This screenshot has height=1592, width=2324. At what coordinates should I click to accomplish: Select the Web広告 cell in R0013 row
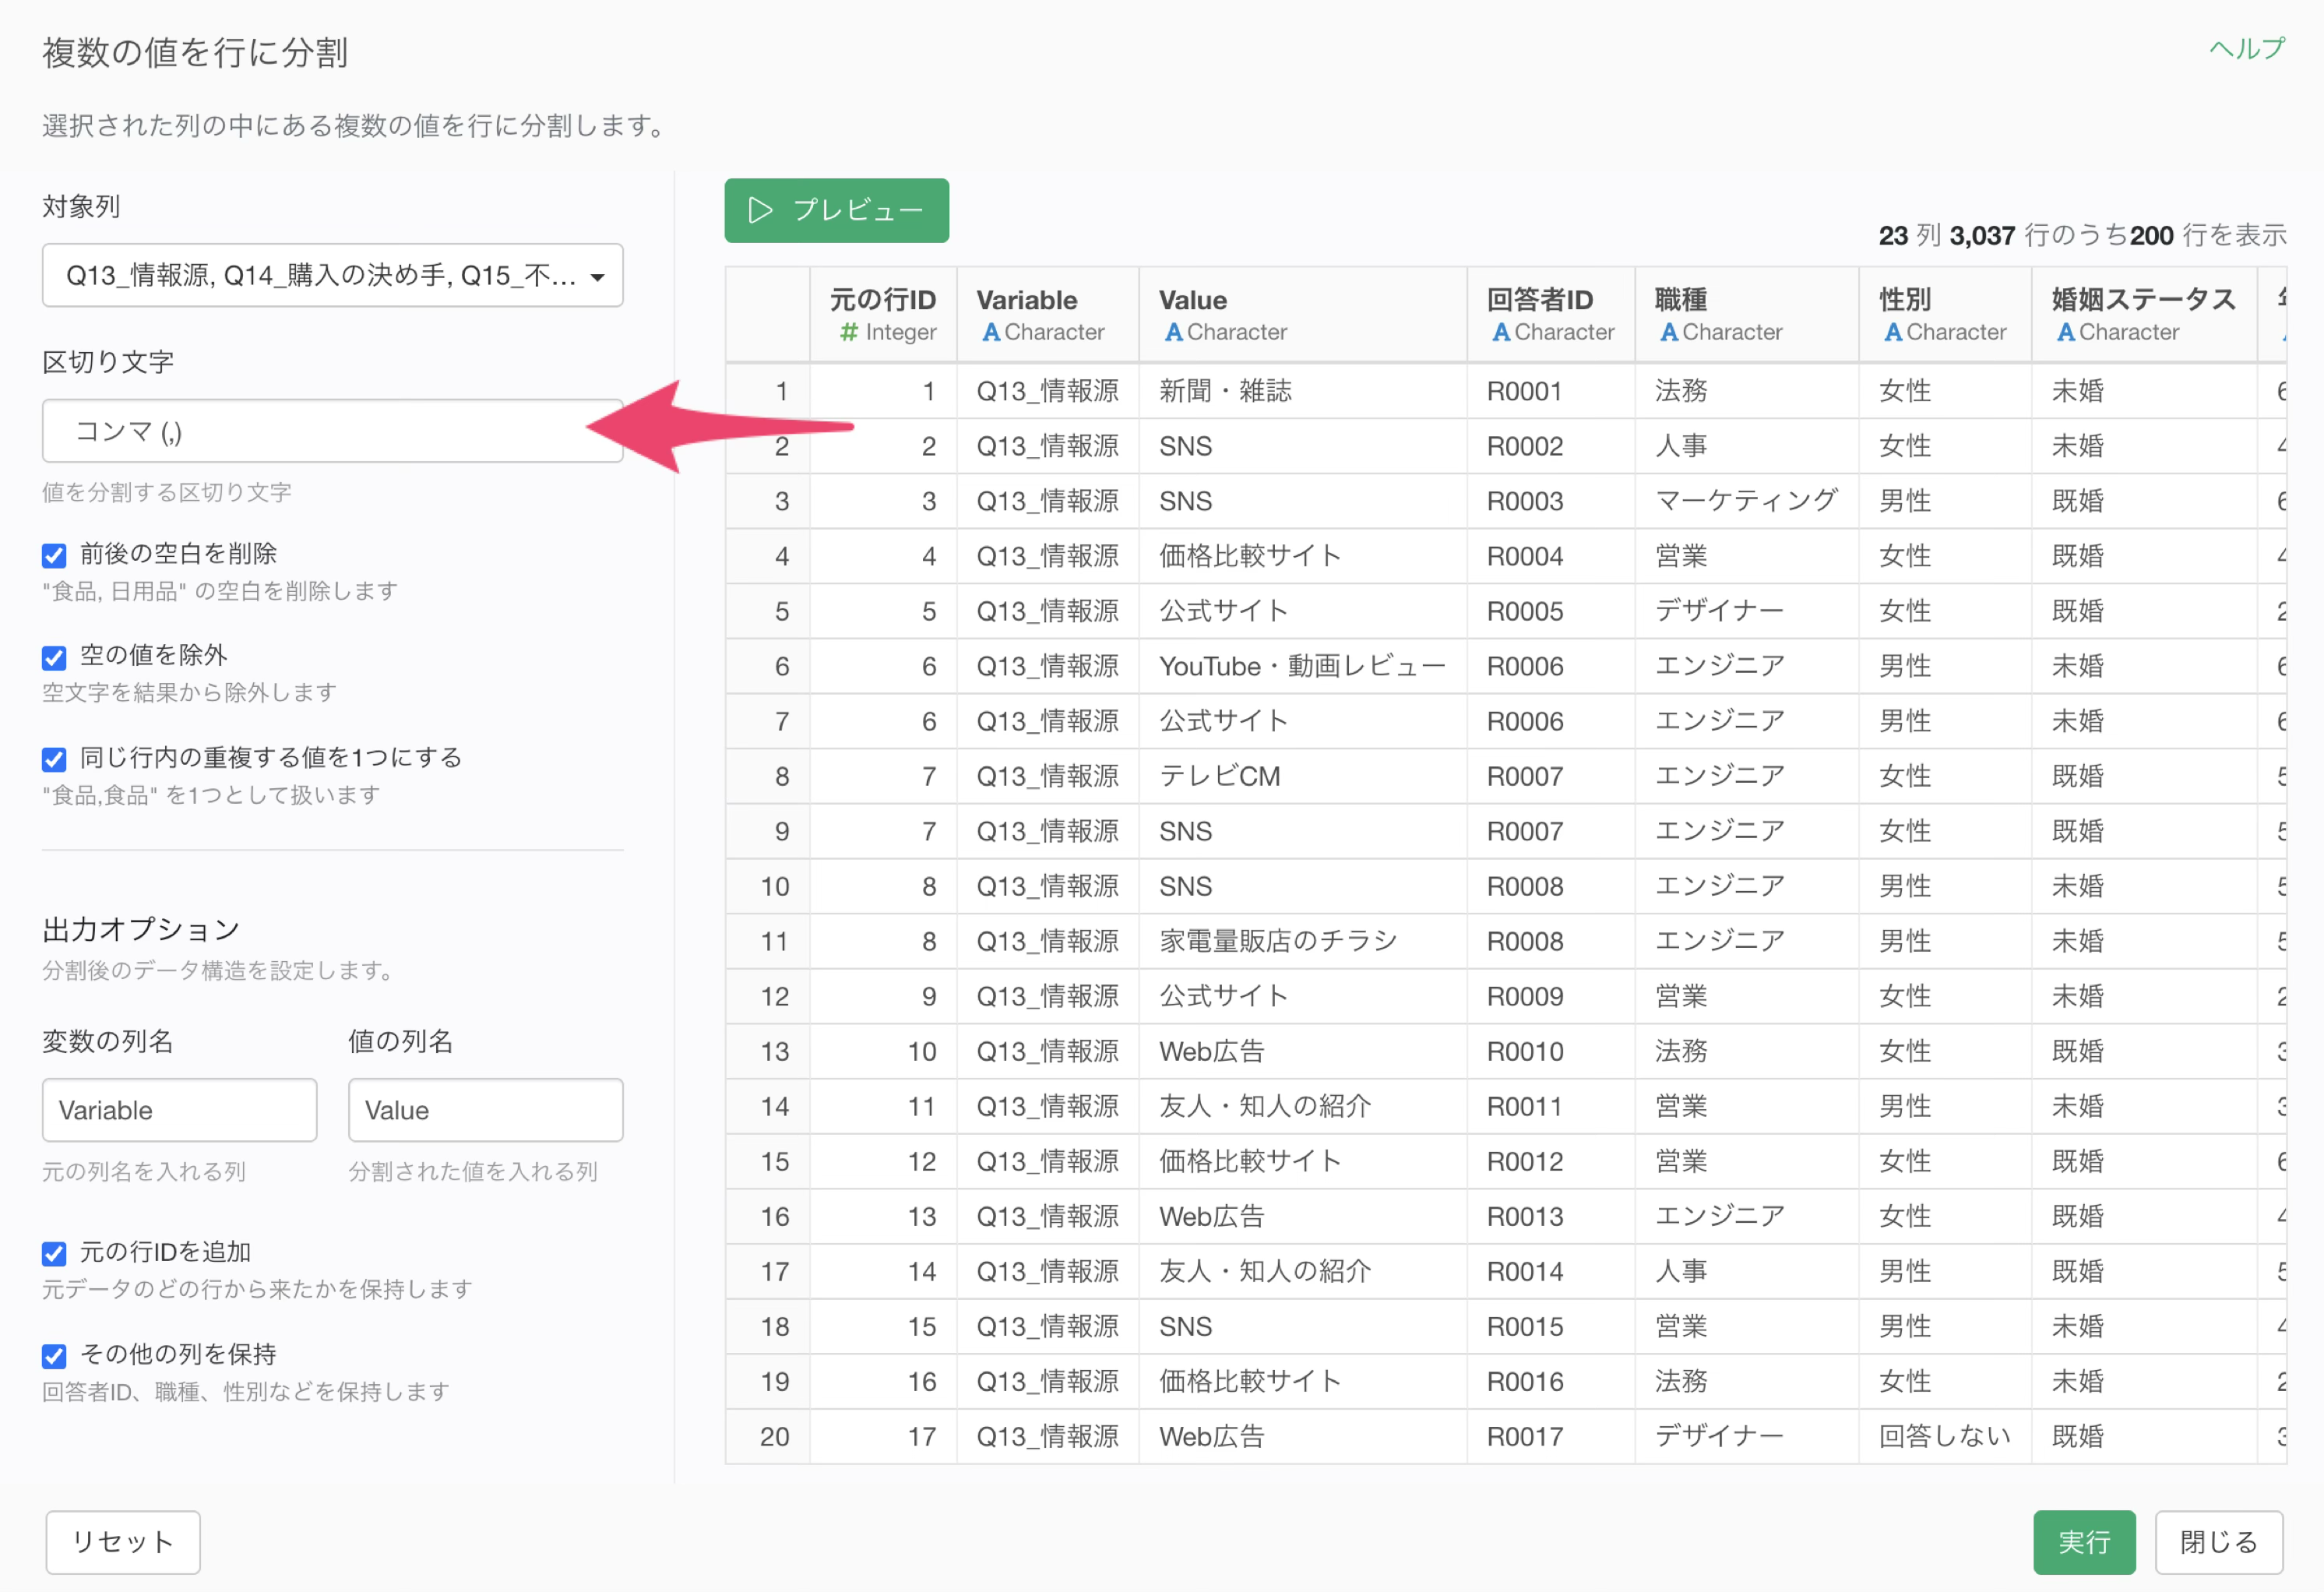click(1302, 1216)
